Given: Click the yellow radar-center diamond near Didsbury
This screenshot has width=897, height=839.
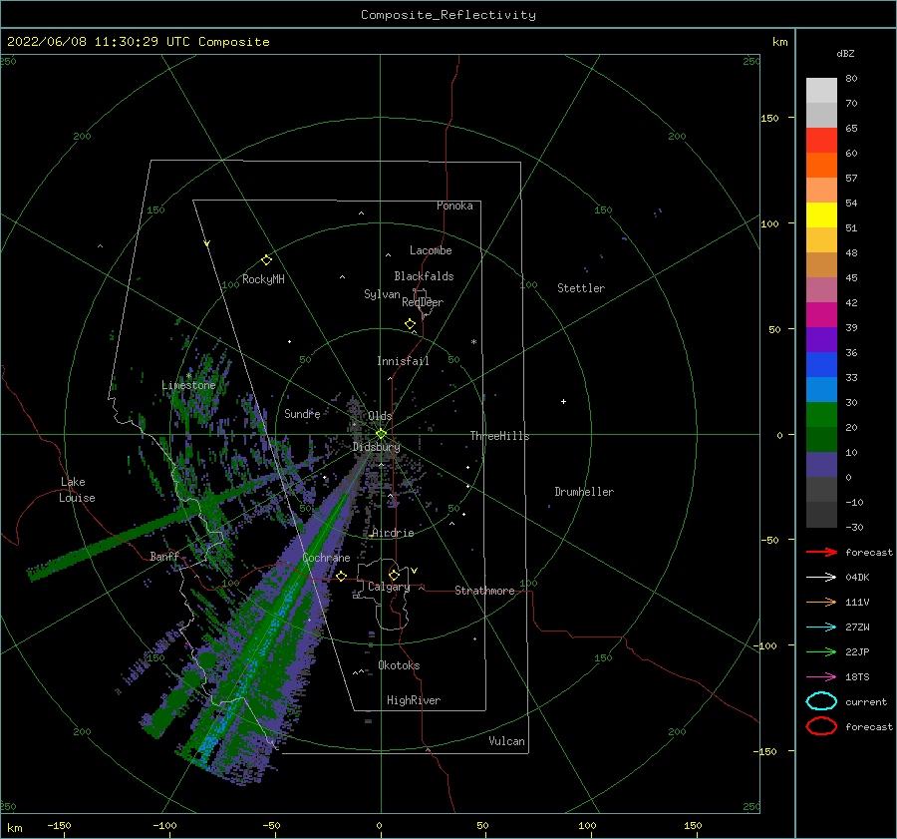Looking at the screenshot, I should tap(381, 434).
